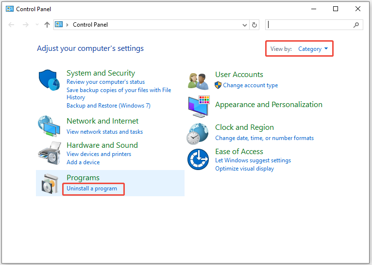Click View network status and tasks
This screenshot has height=265, width=372.
(104, 132)
